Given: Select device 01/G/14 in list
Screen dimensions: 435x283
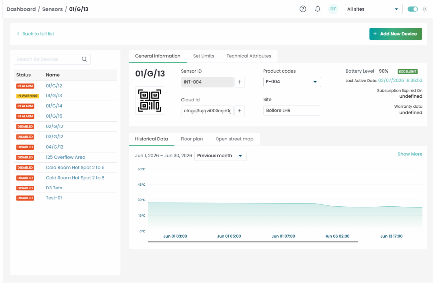Looking at the screenshot, I should tap(54, 106).
